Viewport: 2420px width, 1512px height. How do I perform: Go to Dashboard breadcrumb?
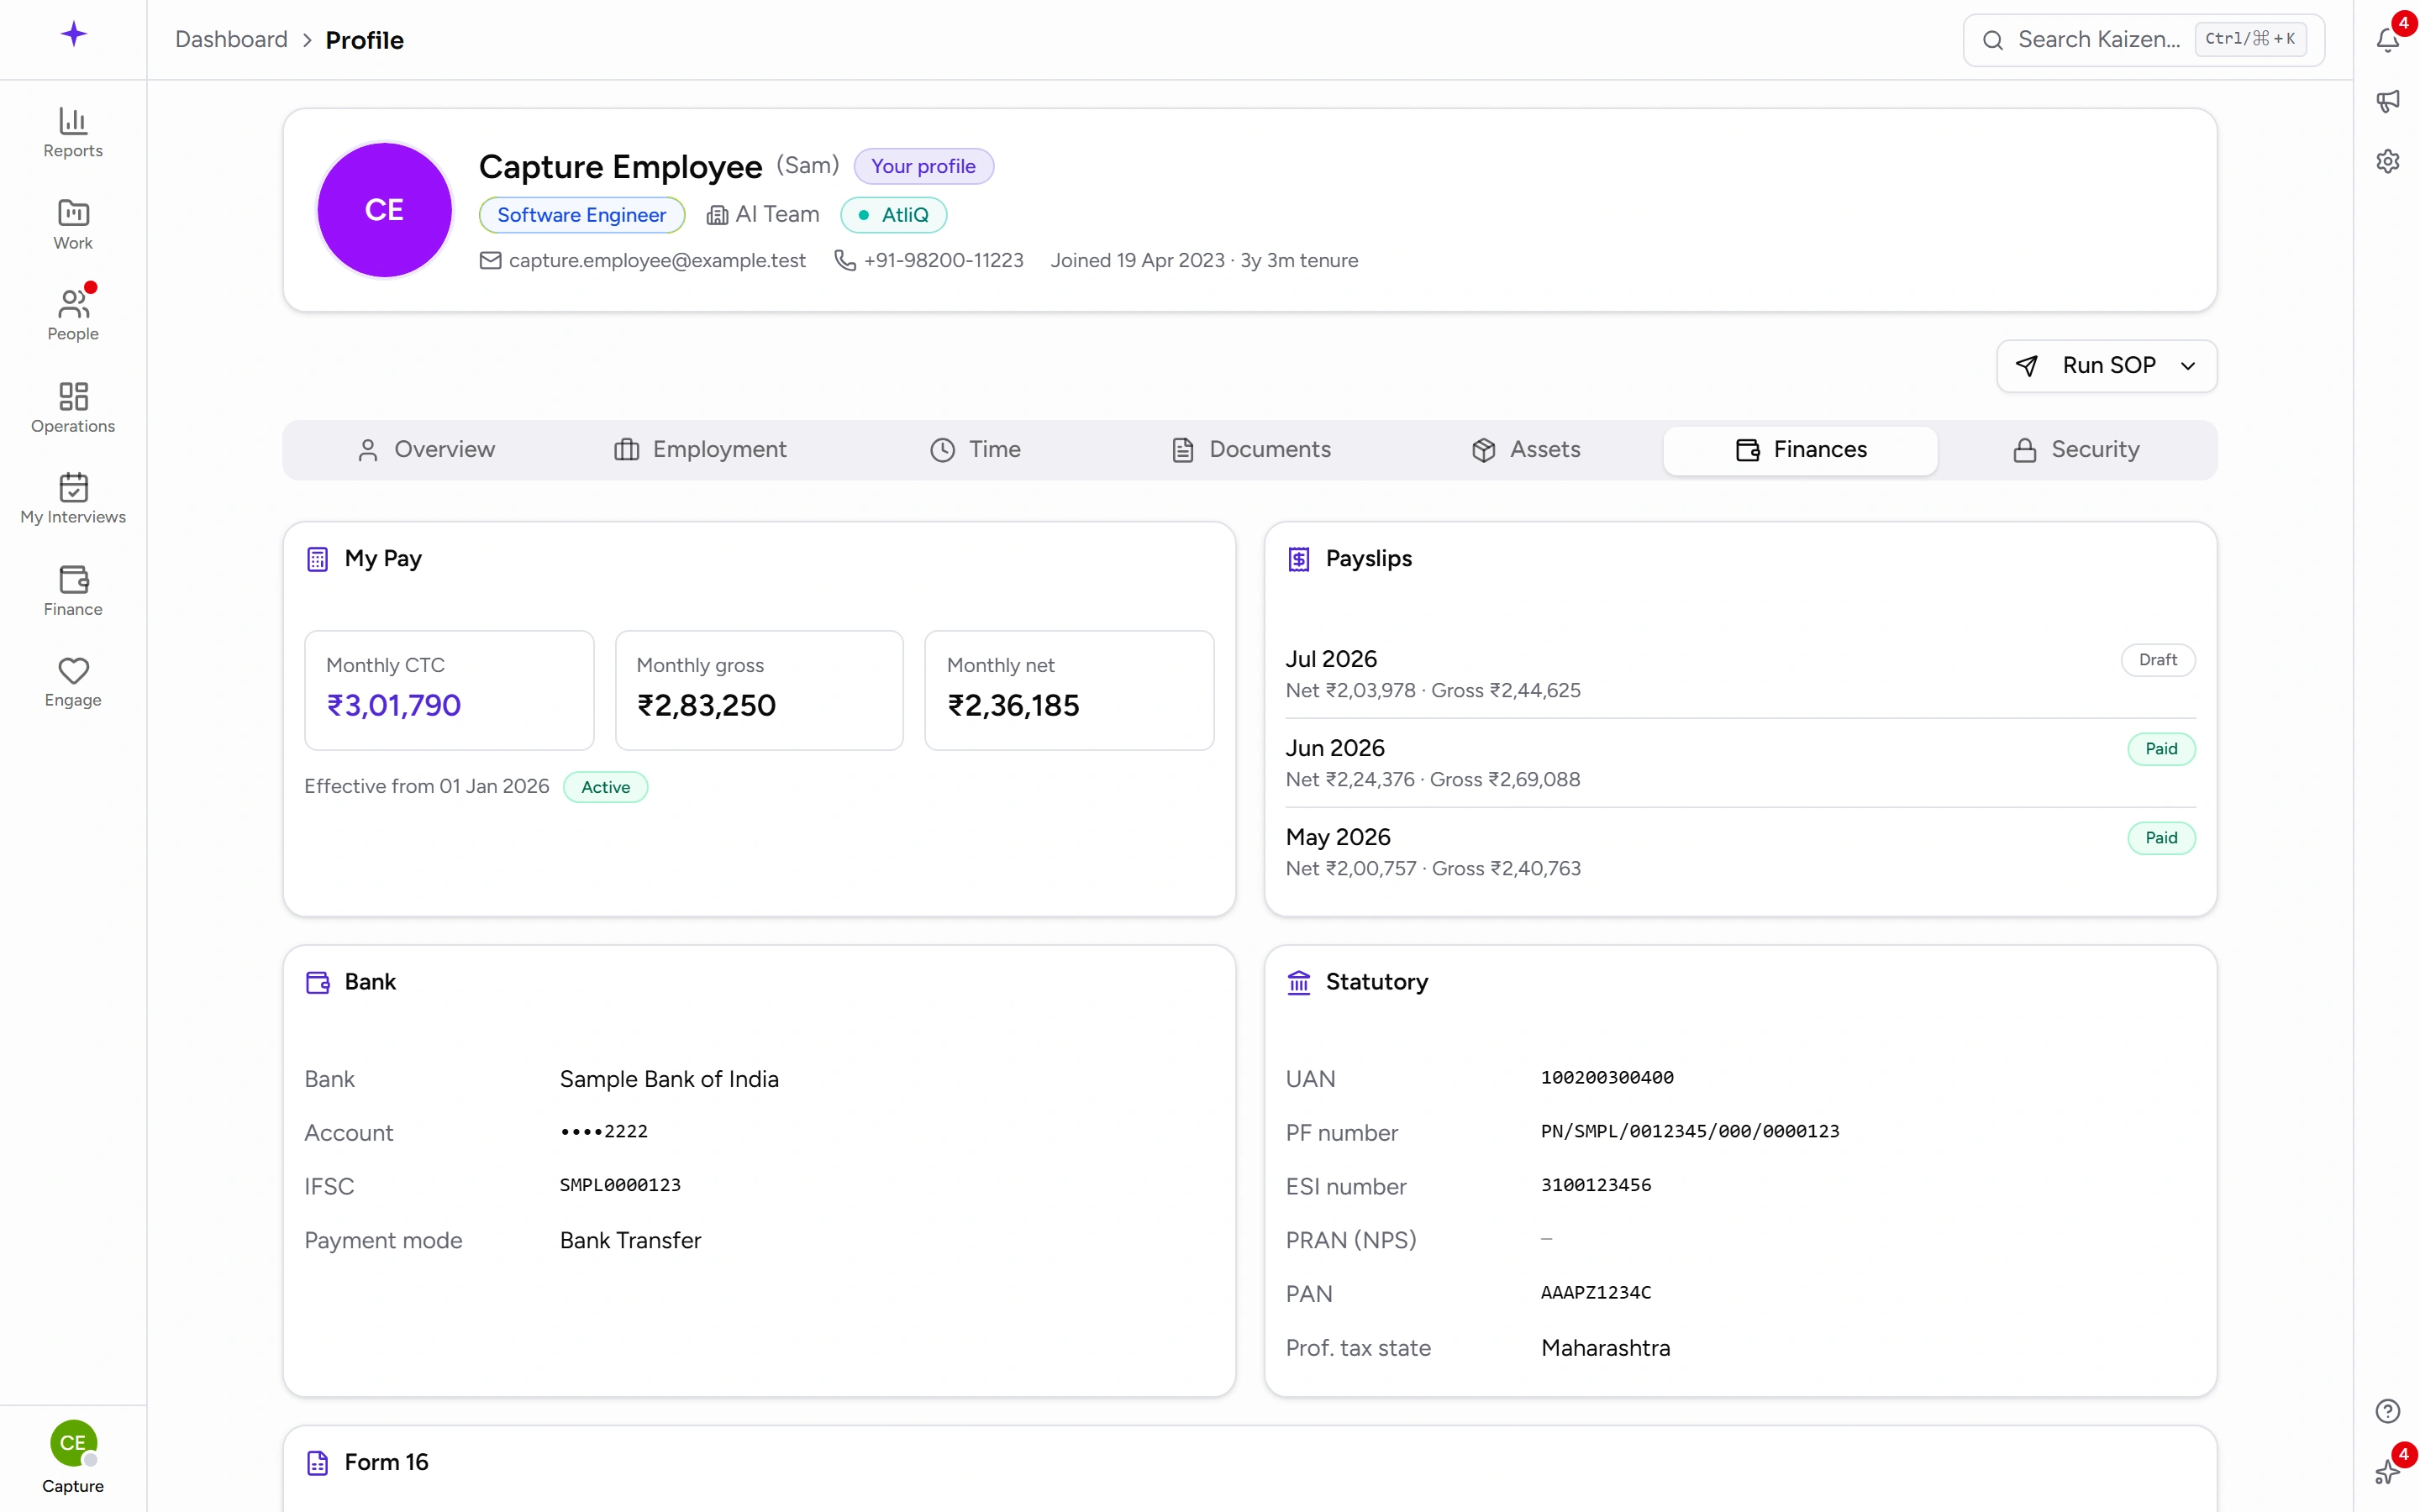(x=231, y=40)
